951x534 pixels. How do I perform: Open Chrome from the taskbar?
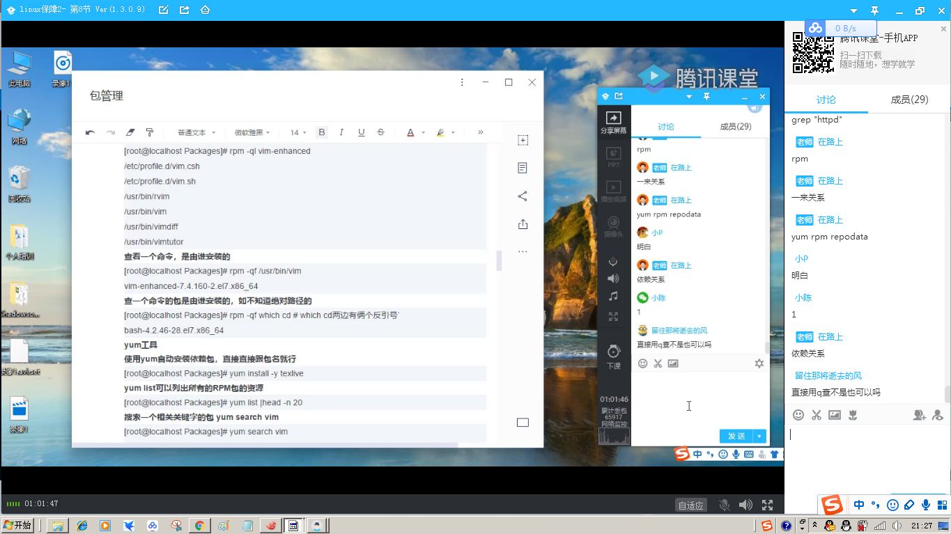coord(199,526)
